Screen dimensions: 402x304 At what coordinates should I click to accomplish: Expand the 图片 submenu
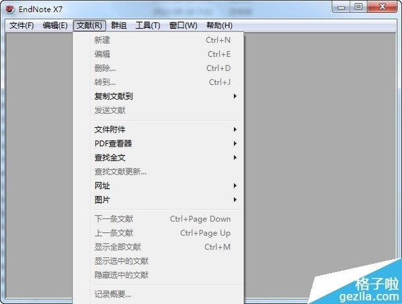click(x=158, y=200)
